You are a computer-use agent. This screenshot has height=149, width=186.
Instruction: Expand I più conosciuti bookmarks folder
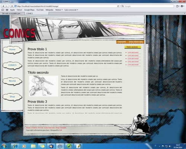(71, 10)
